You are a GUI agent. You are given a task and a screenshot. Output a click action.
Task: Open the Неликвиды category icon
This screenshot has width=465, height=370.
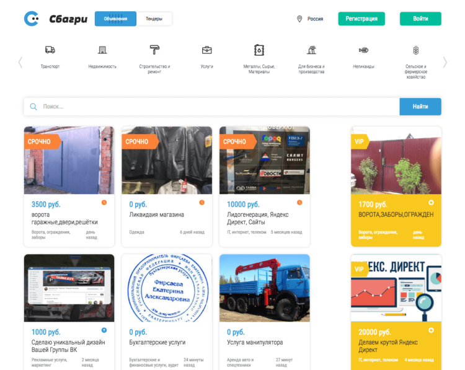pyautogui.click(x=363, y=50)
